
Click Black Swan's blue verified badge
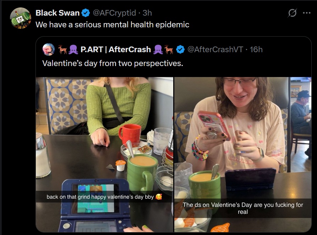click(86, 13)
